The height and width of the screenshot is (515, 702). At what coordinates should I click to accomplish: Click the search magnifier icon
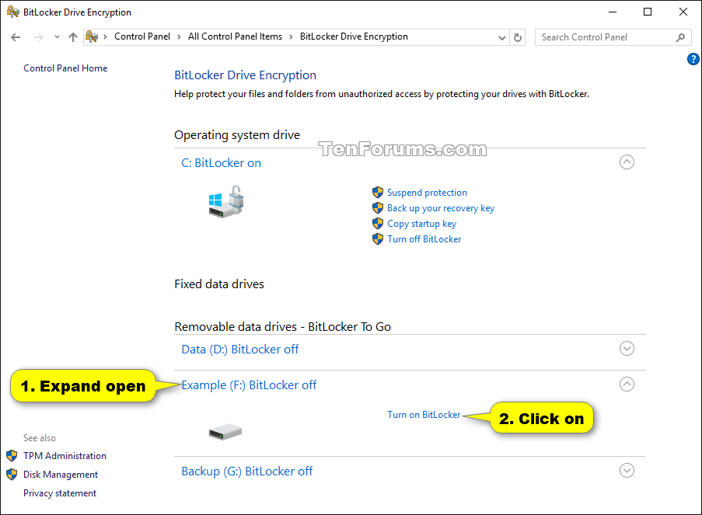680,37
